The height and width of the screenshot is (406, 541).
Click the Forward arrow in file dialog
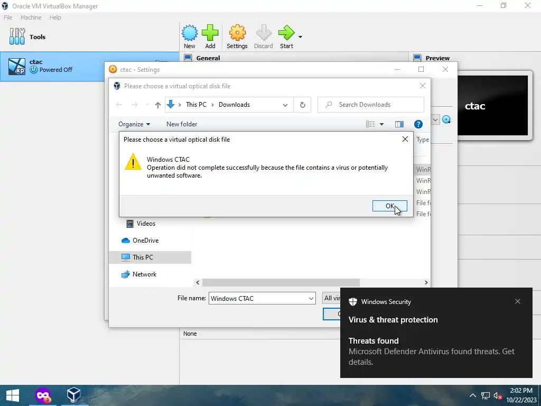coord(135,105)
